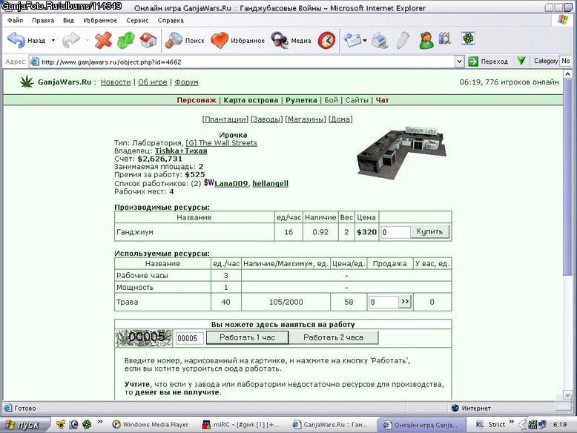Screen dimensions: 577x433
Task: Click the red X Stop toolbar icon
Action: click(103, 40)
